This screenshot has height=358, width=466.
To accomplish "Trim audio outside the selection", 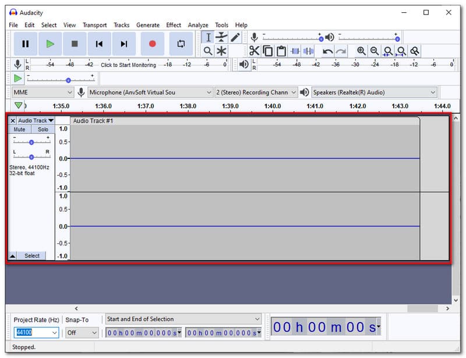I will point(295,51).
